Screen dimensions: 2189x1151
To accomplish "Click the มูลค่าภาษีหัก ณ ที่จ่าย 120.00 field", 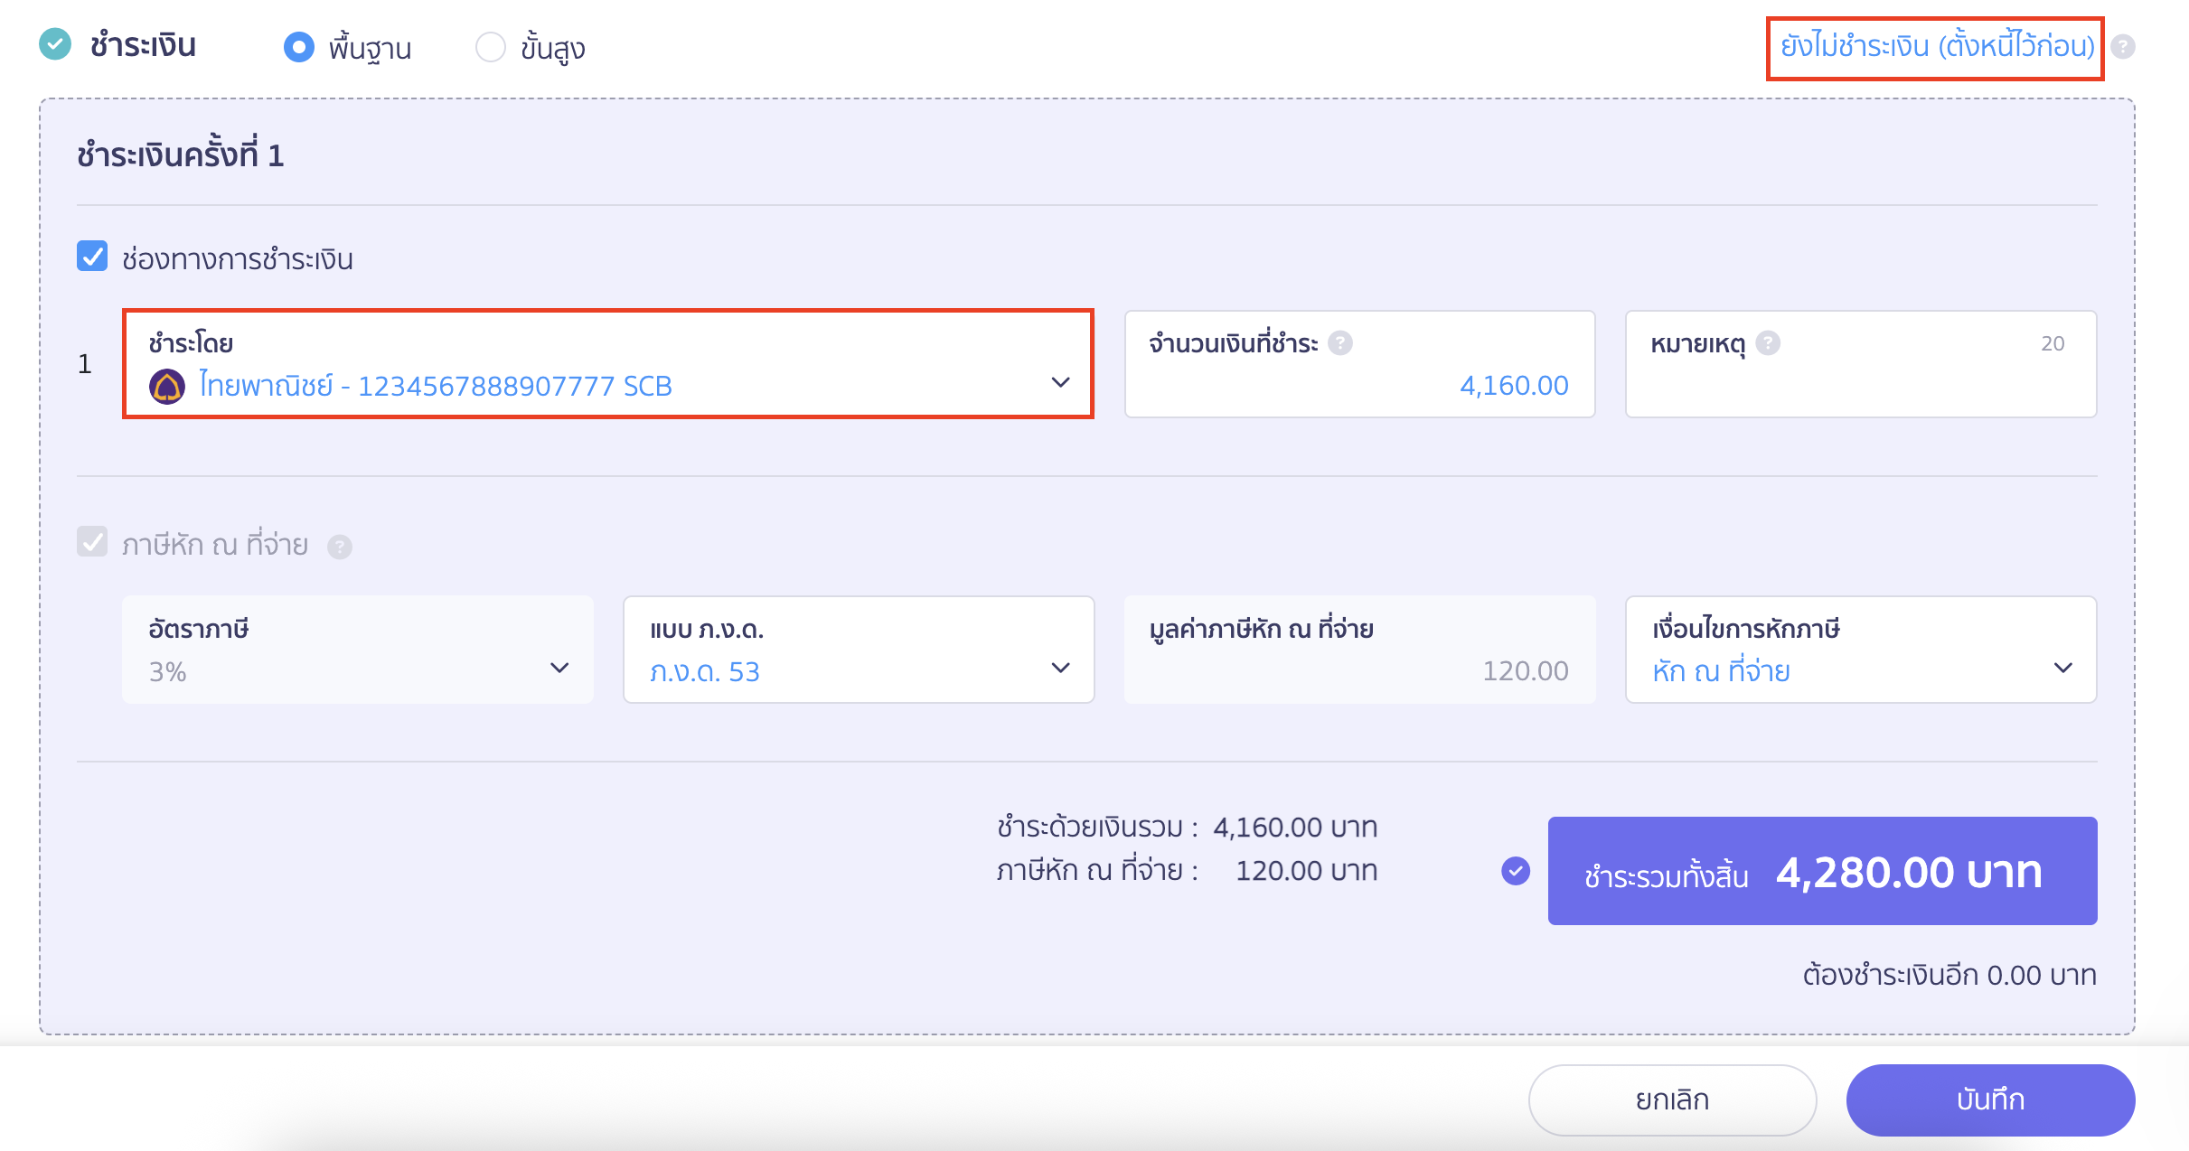I will [1359, 650].
